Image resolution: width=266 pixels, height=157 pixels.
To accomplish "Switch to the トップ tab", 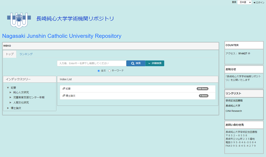I will pos(10,54).
